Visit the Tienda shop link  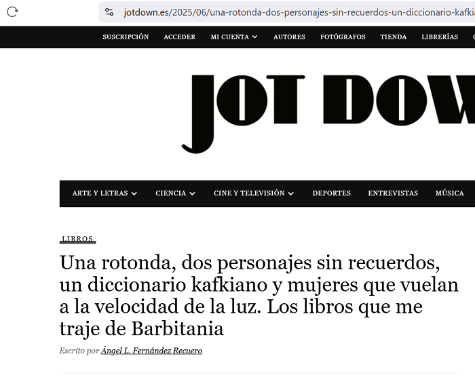point(393,37)
